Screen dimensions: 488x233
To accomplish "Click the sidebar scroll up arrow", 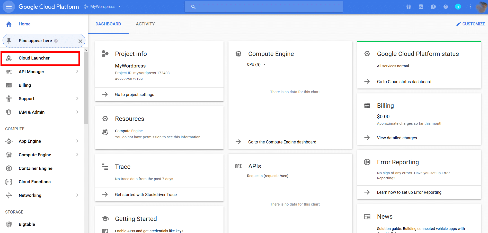I will click(86, 50).
